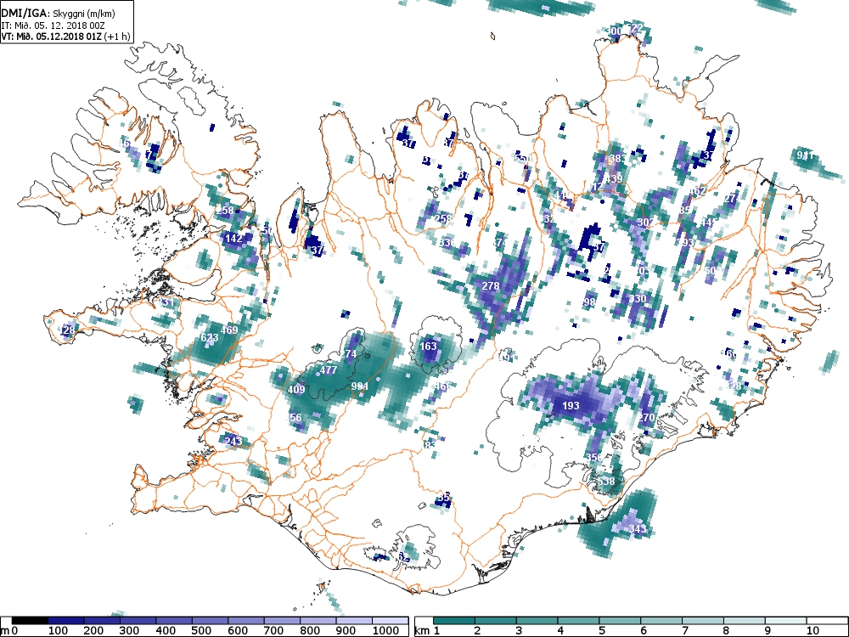This screenshot has width=849, height=637.
Task: Click the black 0–100 m legend swatch
Action: pyautogui.click(x=31, y=621)
